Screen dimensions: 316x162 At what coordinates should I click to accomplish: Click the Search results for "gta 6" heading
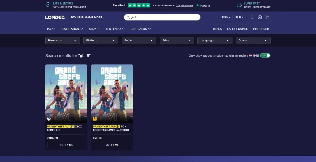68,56
